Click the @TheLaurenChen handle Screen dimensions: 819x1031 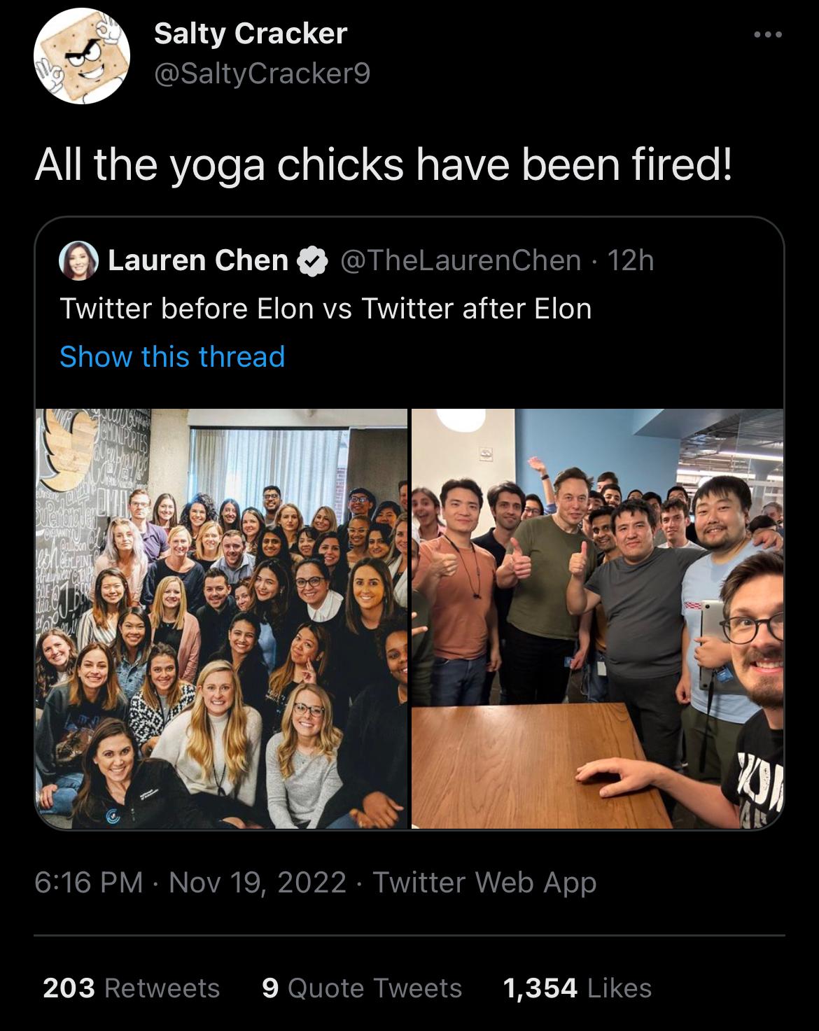click(461, 260)
